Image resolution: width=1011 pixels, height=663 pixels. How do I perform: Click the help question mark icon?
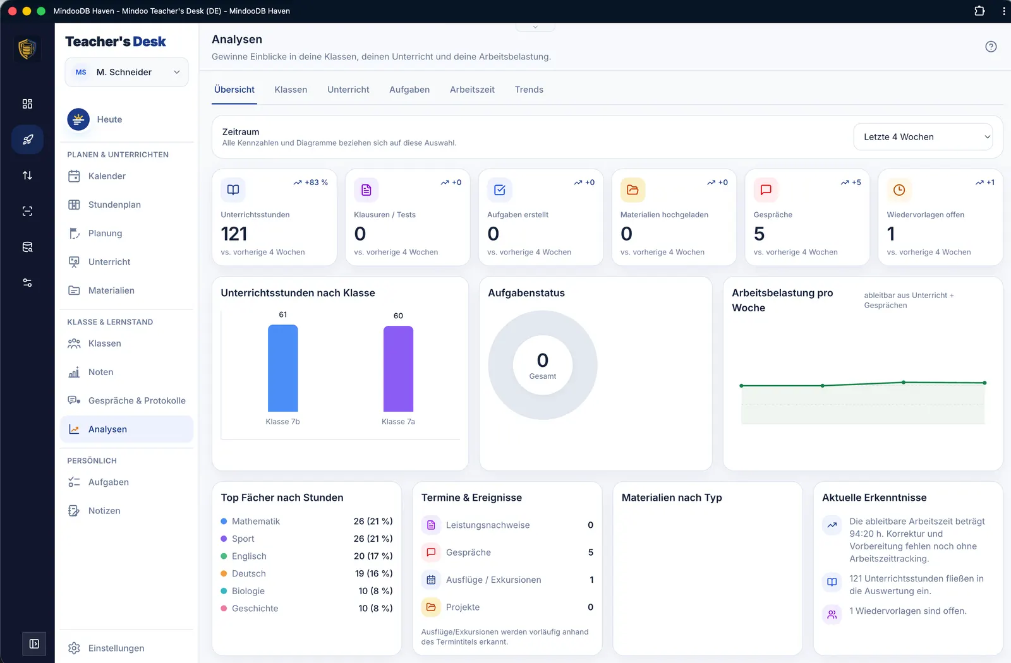pos(991,47)
